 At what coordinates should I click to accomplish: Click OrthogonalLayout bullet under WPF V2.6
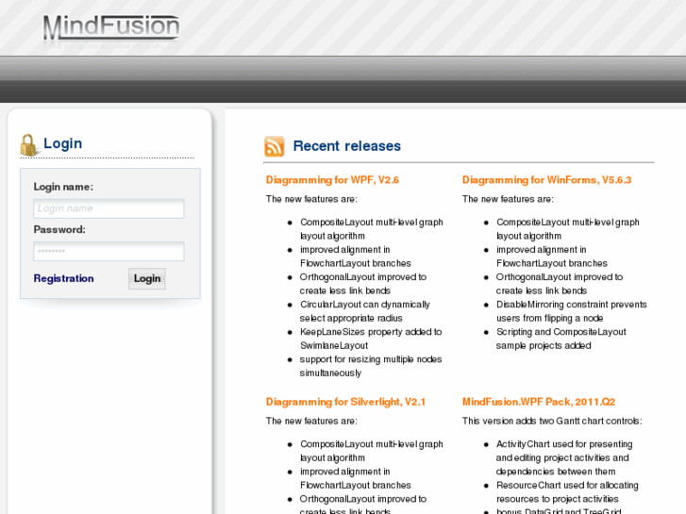pos(363,284)
